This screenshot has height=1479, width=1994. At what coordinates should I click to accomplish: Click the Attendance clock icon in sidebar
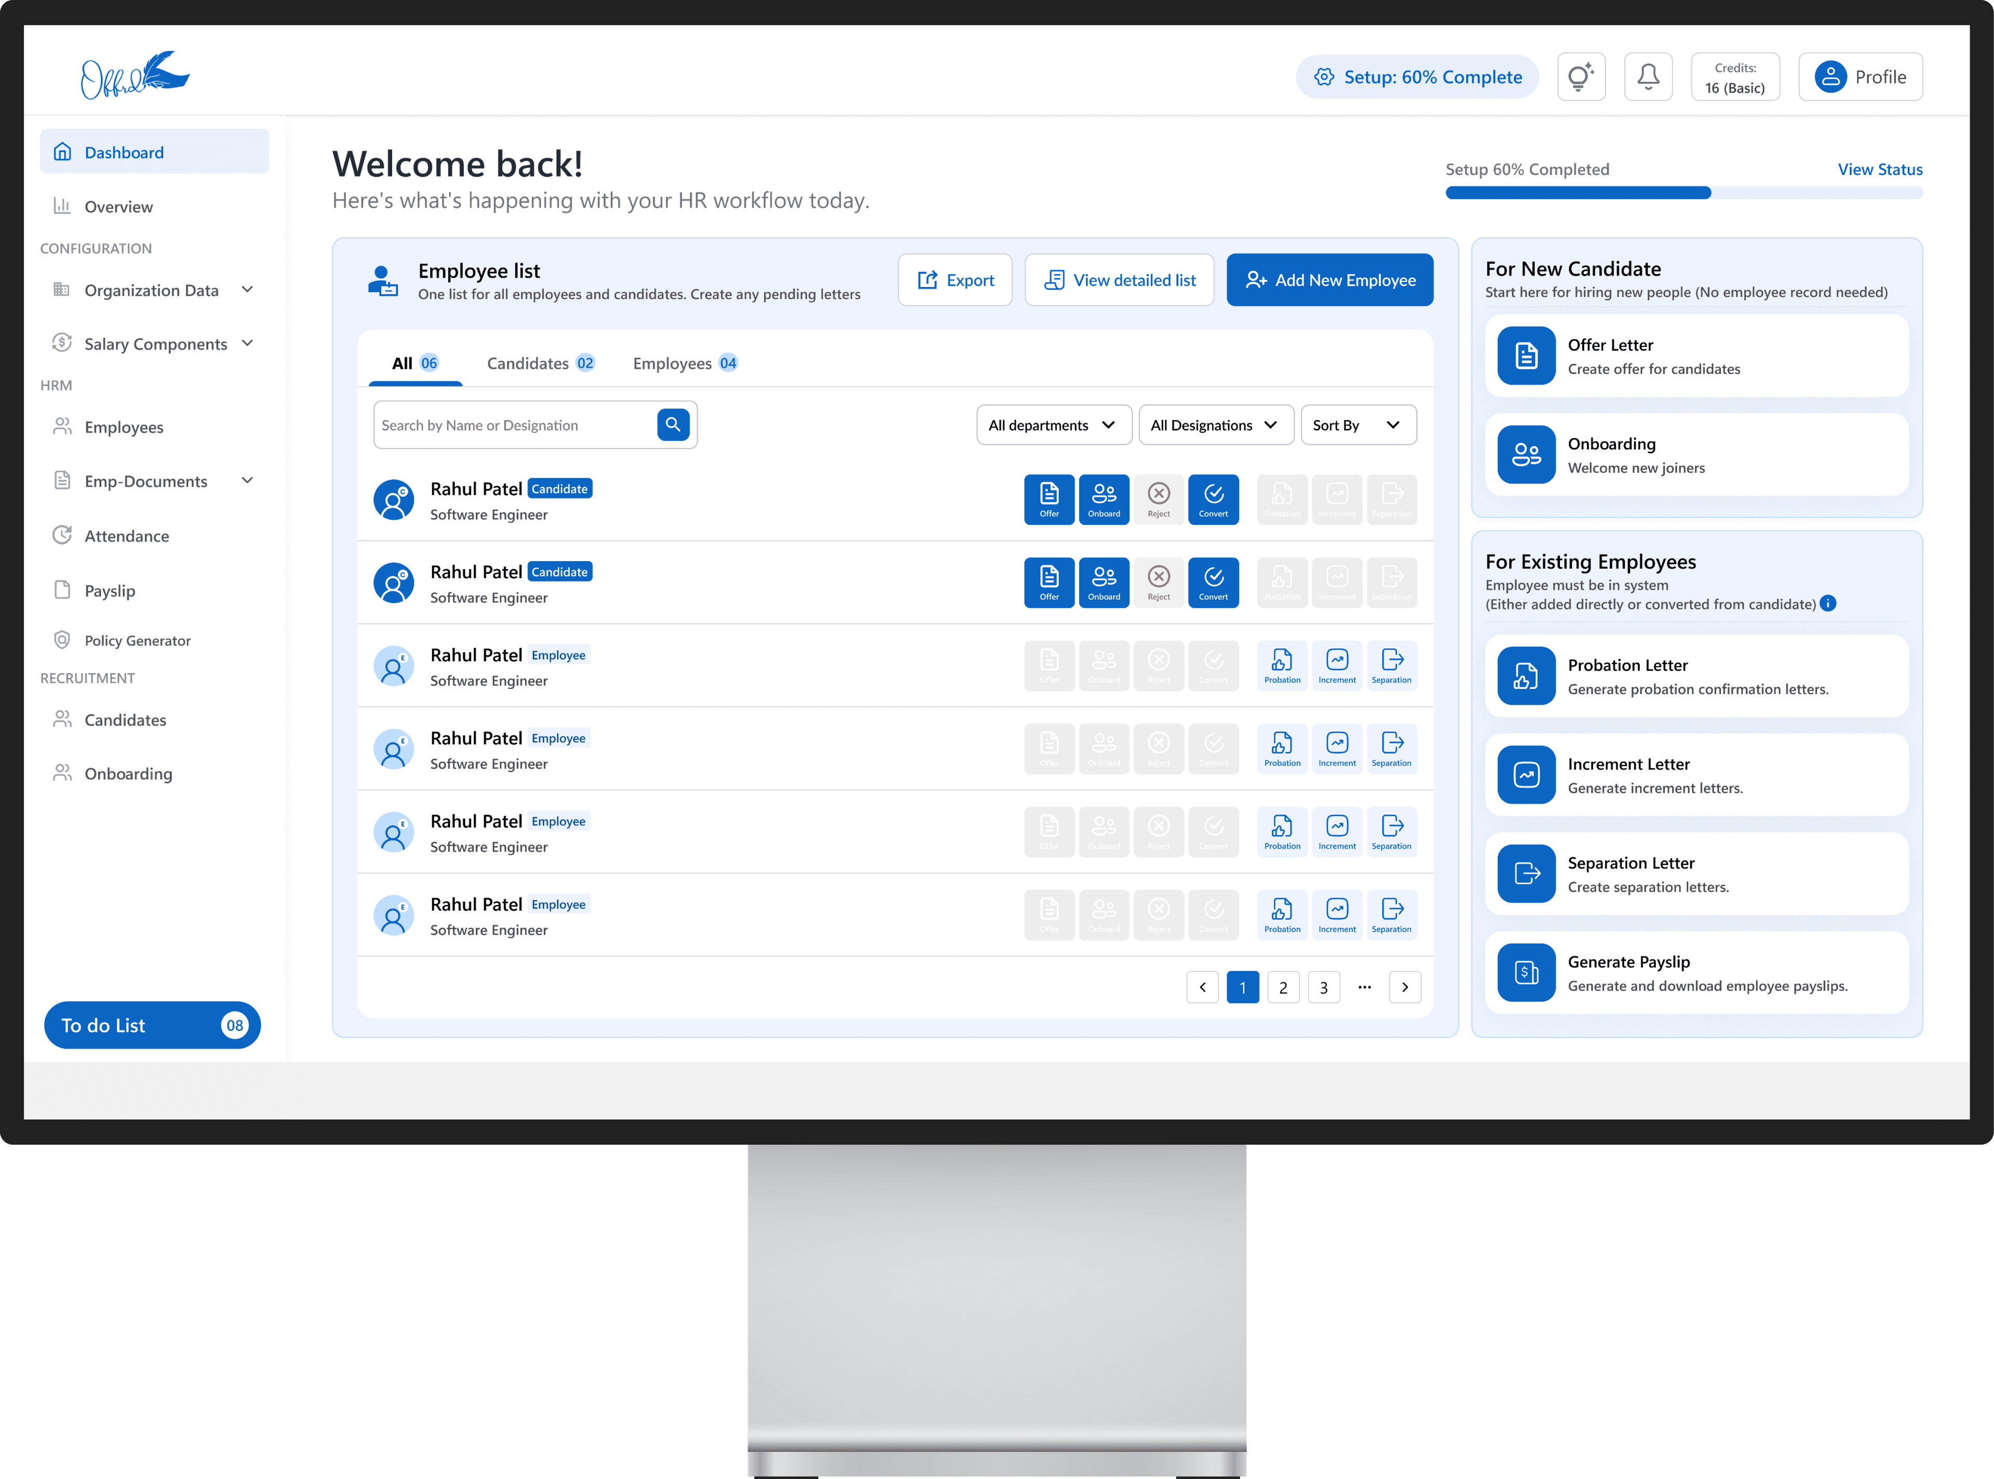(62, 535)
